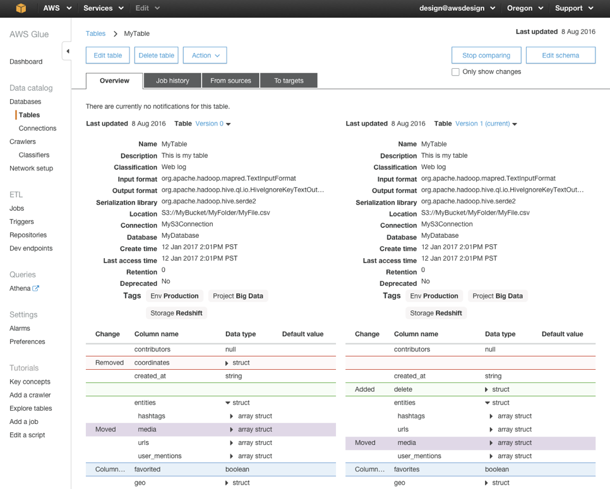Viewport: 610px width, 489px height.
Task: Open Add a crawler tutorial
Action: click(30, 396)
